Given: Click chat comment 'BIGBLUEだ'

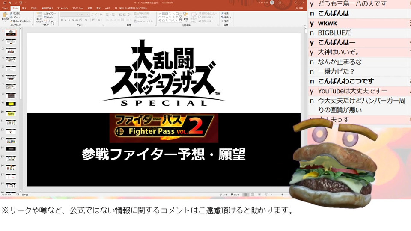Looking at the screenshot, I should click(334, 33).
